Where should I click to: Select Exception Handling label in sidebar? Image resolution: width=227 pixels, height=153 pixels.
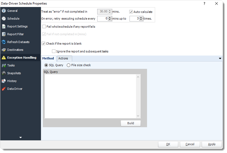(x=22, y=58)
